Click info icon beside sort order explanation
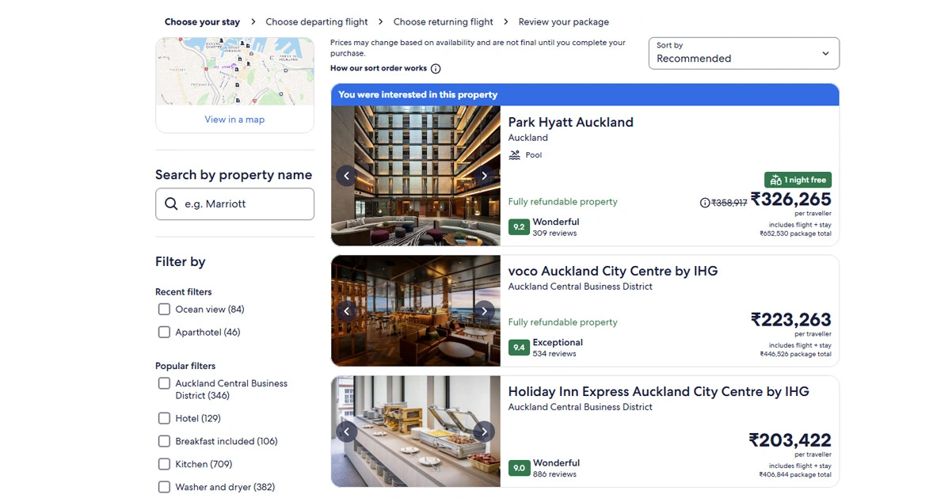Image resolution: width=952 pixels, height=502 pixels. [436, 69]
